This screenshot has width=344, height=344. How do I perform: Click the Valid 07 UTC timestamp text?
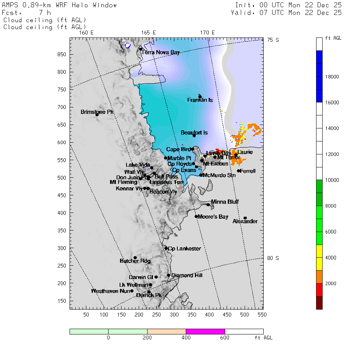tap(286, 13)
